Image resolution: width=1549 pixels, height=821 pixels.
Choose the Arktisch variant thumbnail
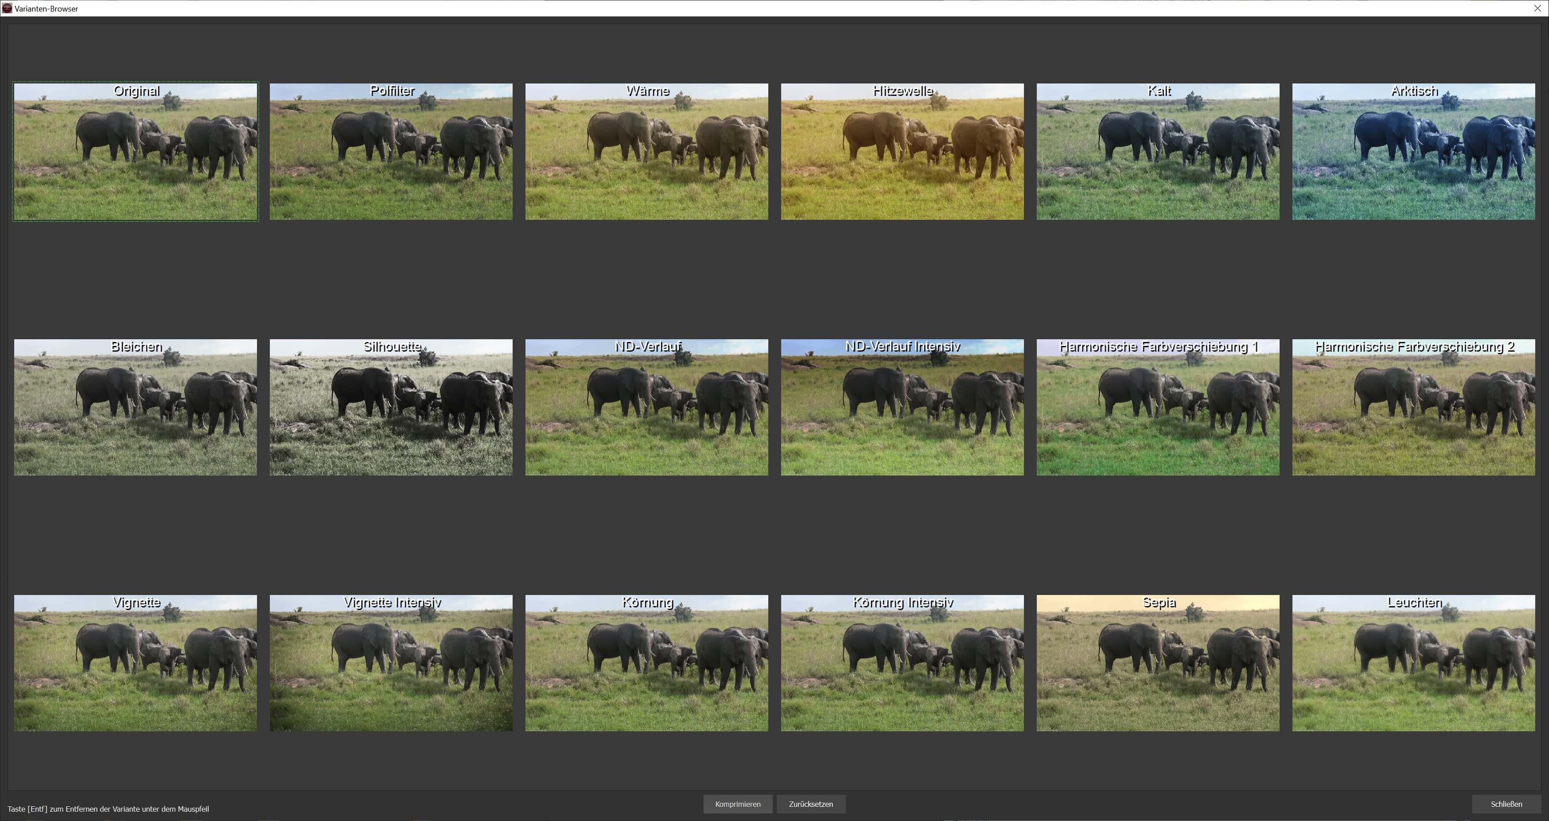coord(1413,151)
